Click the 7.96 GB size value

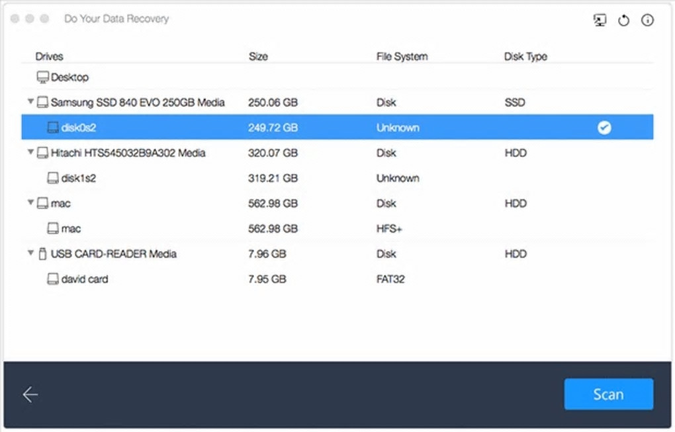267,254
